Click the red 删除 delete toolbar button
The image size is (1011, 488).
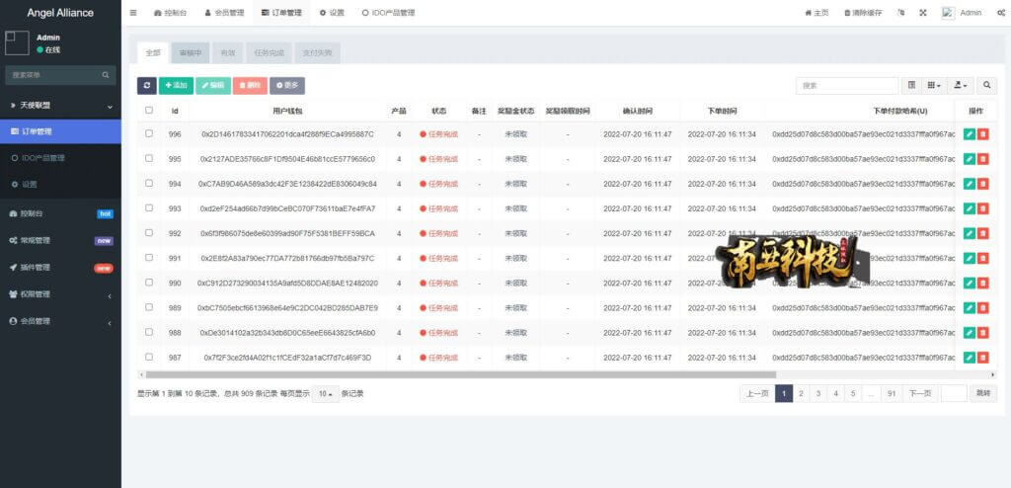tap(250, 85)
